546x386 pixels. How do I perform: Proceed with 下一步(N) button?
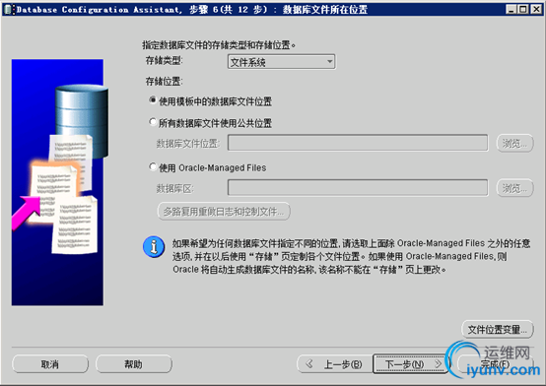pos(411,364)
